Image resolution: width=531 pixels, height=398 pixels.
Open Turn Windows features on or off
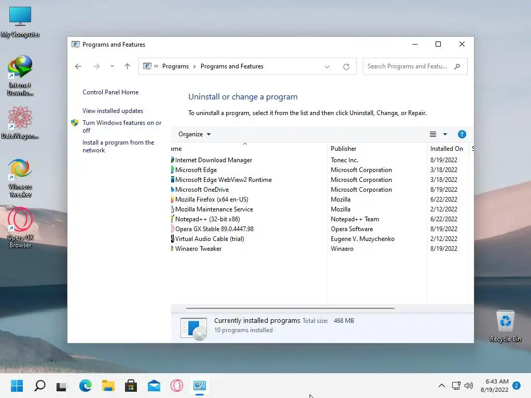click(122, 126)
